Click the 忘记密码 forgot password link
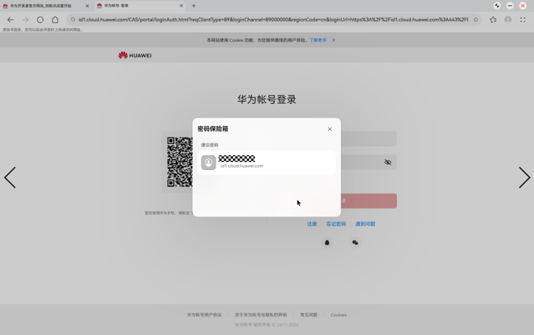This screenshot has width=534, height=335. coord(335,224)
